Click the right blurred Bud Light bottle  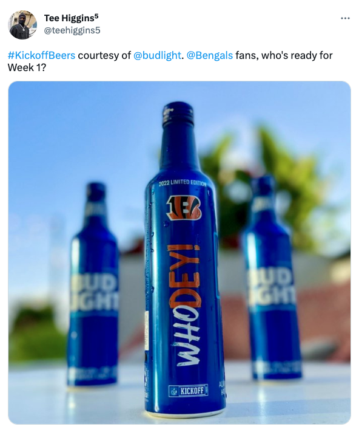272,278
